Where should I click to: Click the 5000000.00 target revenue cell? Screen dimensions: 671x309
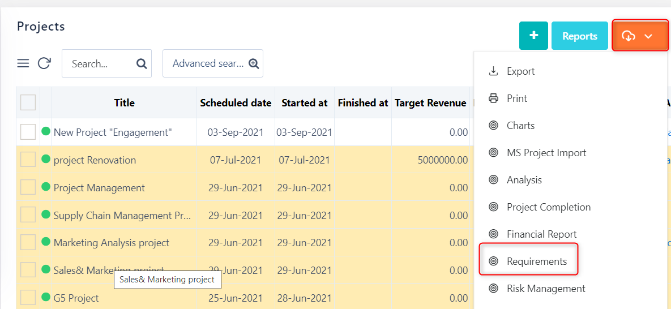(430, 160)
